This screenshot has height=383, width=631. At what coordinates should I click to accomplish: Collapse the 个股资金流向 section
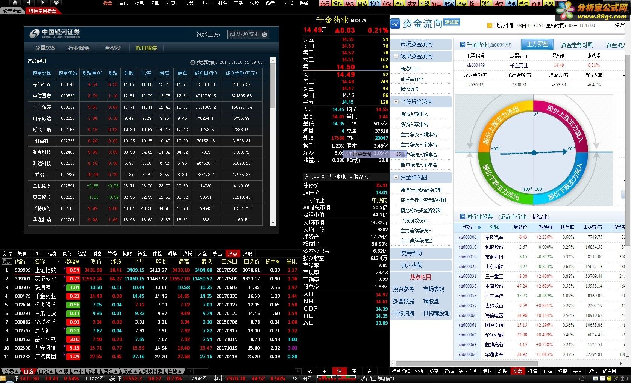coord(396,101)
